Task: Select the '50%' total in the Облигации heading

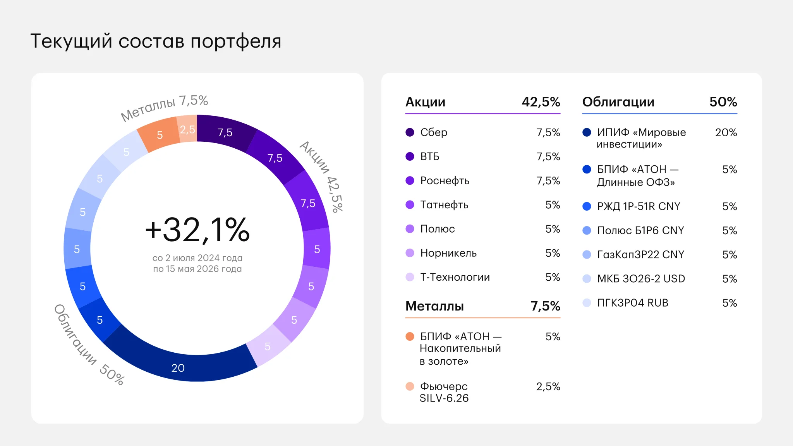Action: click(x=723, y=102)
